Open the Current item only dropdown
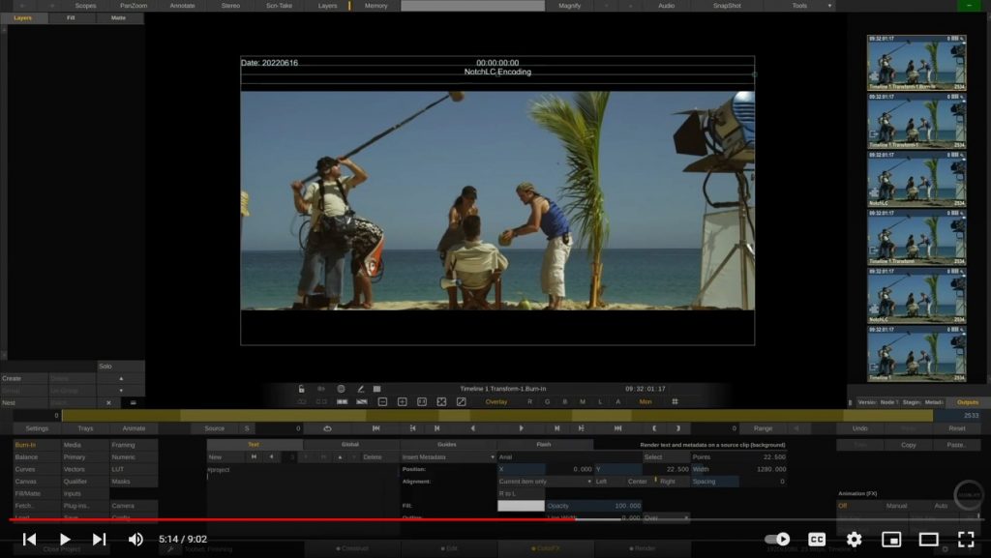This screenshot has width=991, height=558. coord(545,481)
